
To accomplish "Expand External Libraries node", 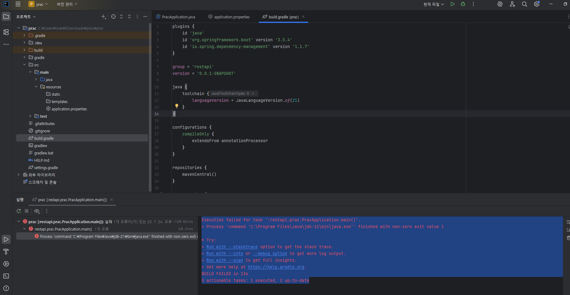I will (x=19, y=175).
